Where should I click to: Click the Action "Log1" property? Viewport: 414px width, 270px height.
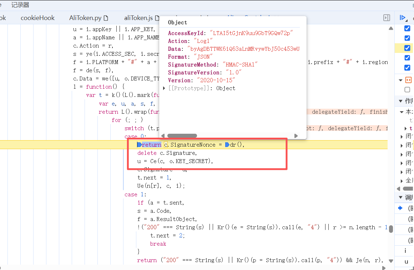coord(190,41)
